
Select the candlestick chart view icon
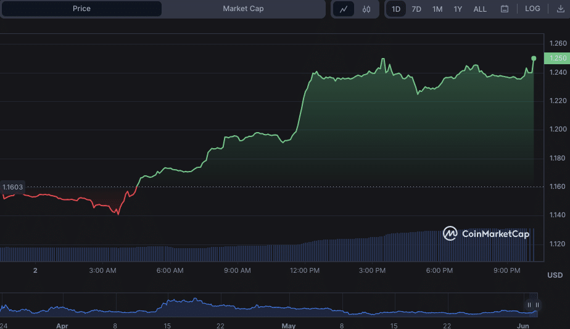[x=366, y=9]
